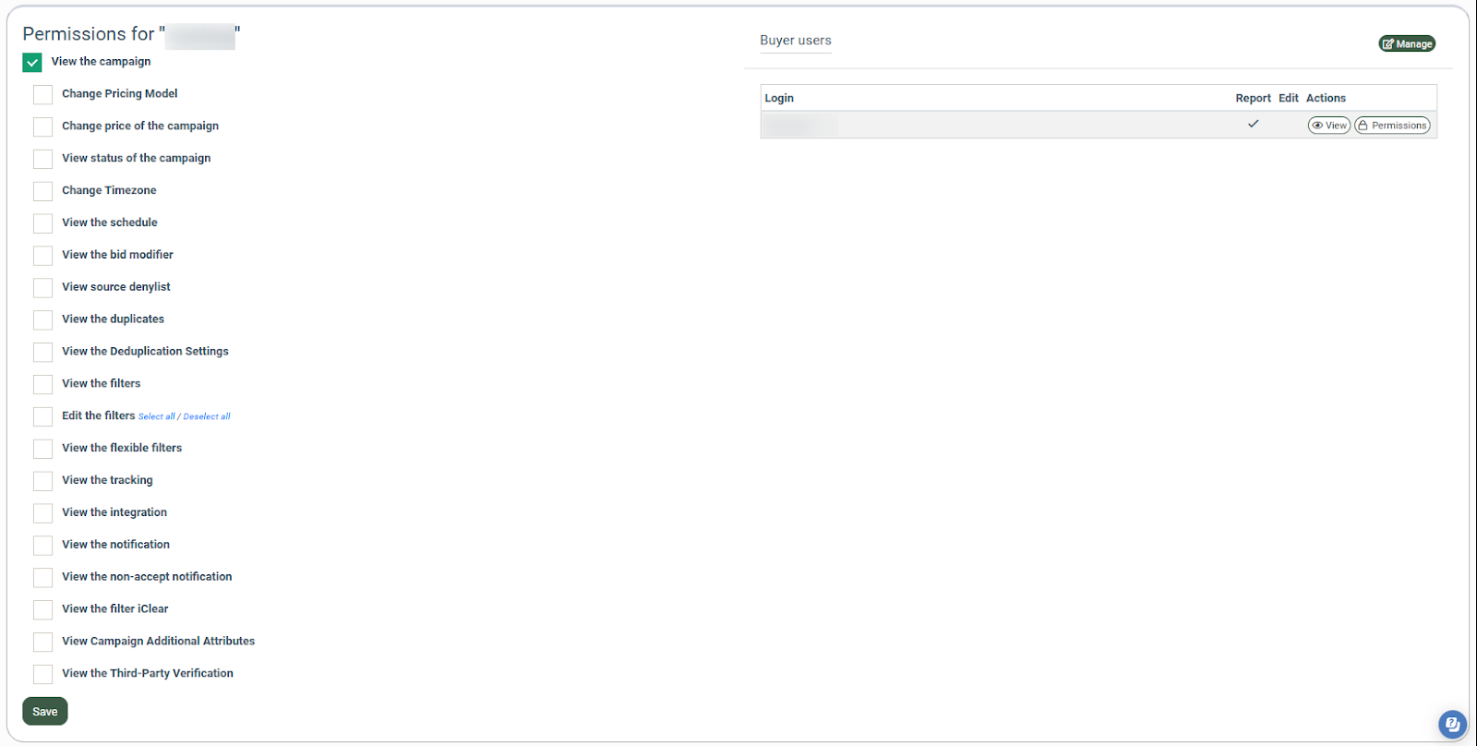Click the Report checkmark for the user
Viewport: 1477px width, 746px height.
[x=1253, y=124]
